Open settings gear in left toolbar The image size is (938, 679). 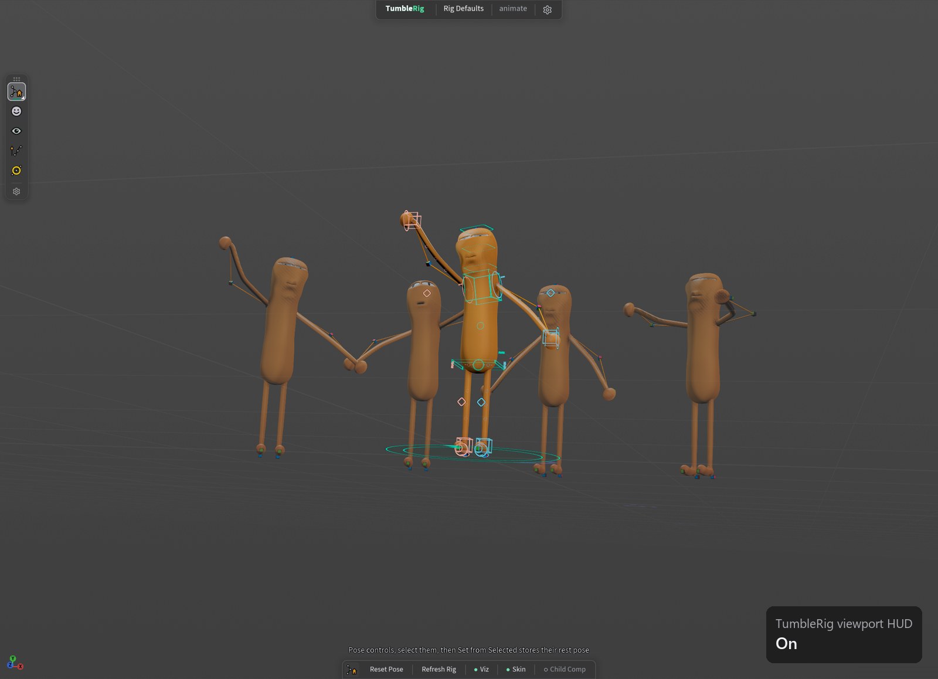coord(16,191)
